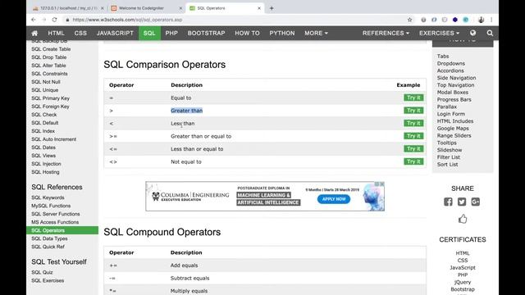Viewport: 525px width, 295px height.
Task: Share on Twitter icon
Action: pos(462,202)
